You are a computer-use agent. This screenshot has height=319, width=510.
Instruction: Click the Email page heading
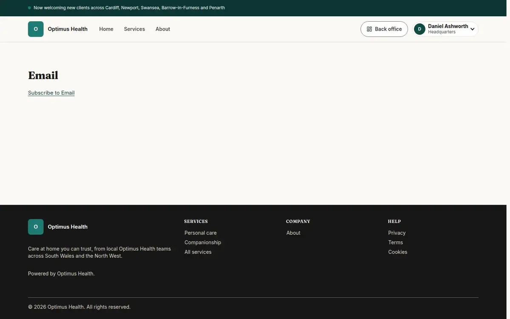(x=43, y=75)
